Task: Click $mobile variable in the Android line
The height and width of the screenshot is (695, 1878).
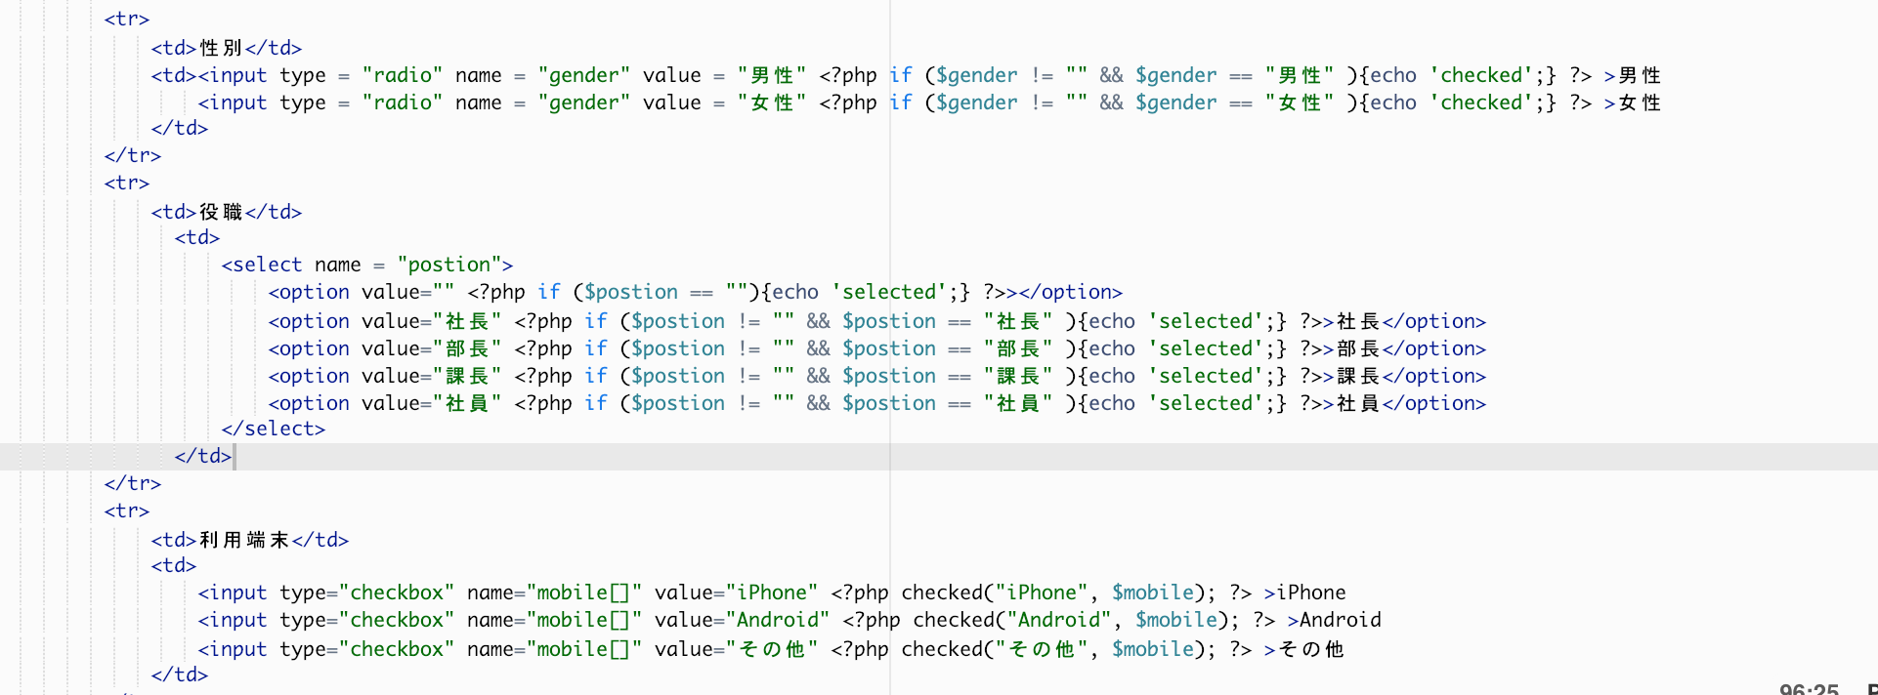Action: pos(1175,620)
